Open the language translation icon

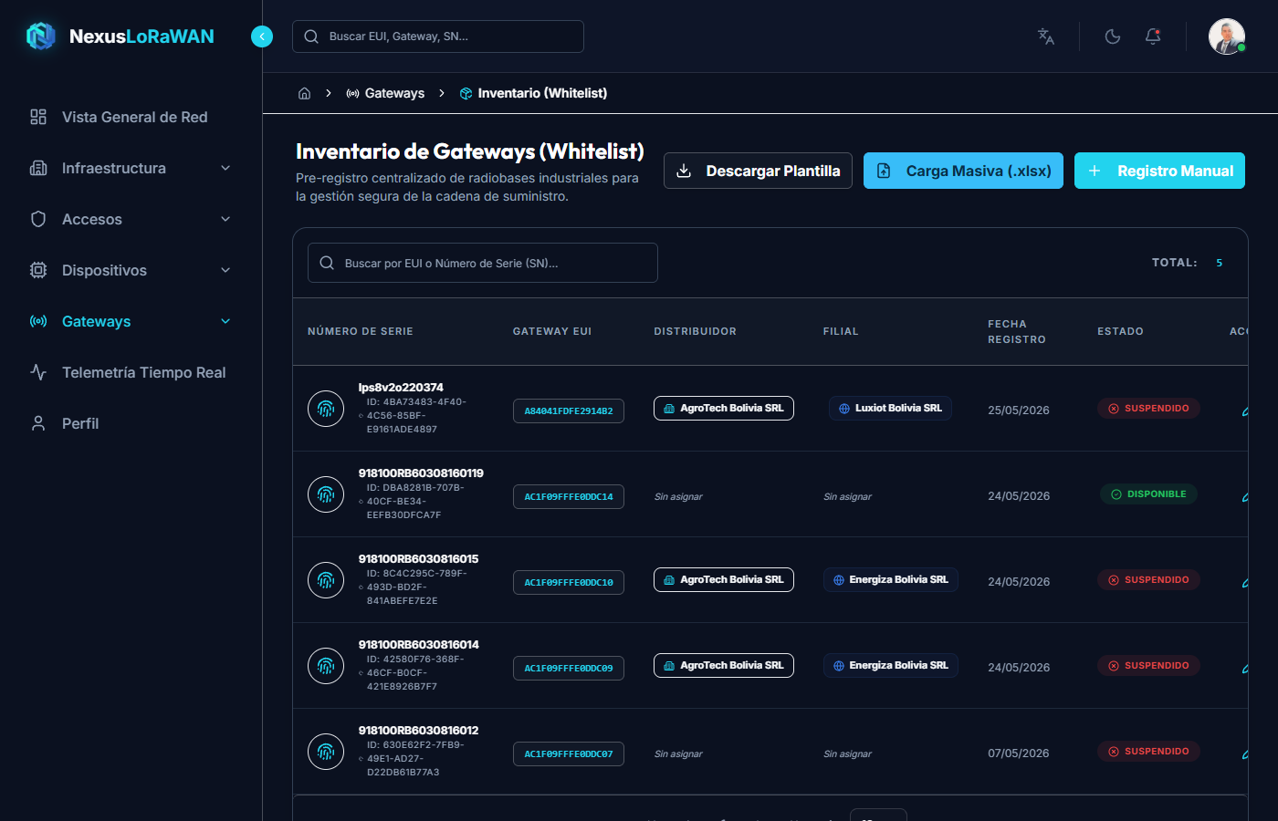point(1046,36)
